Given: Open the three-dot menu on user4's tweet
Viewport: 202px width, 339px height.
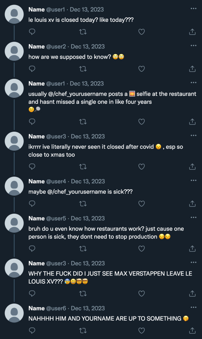Looking at the screenshot, I should (x=194, y=180).
